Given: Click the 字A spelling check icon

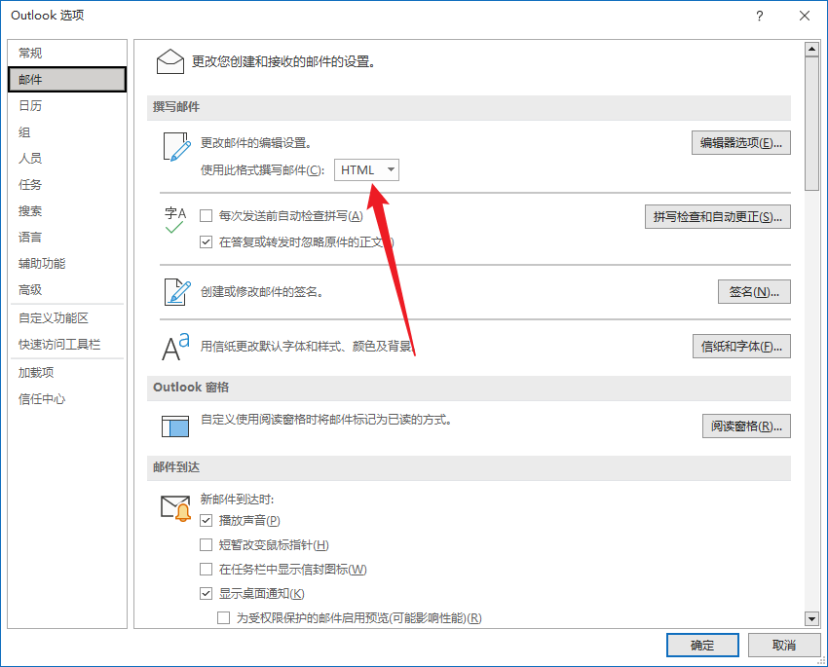Looking at the screenshot, I should click(175, 220).
